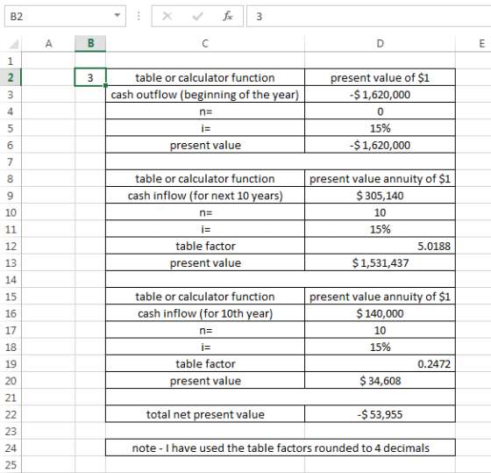491x473 pixels.
Task: Click cell B2 containing 3
Action: [x=90, y=77]
